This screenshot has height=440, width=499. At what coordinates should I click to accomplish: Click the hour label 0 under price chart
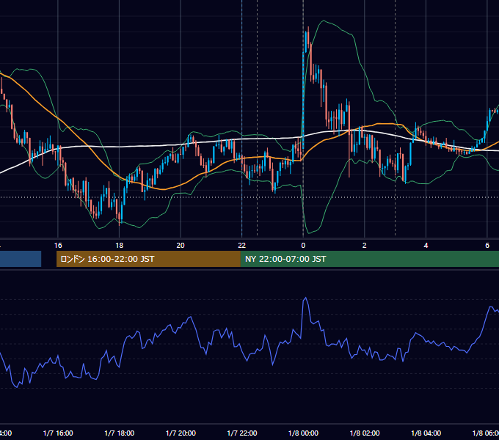[x=303, y=246]
